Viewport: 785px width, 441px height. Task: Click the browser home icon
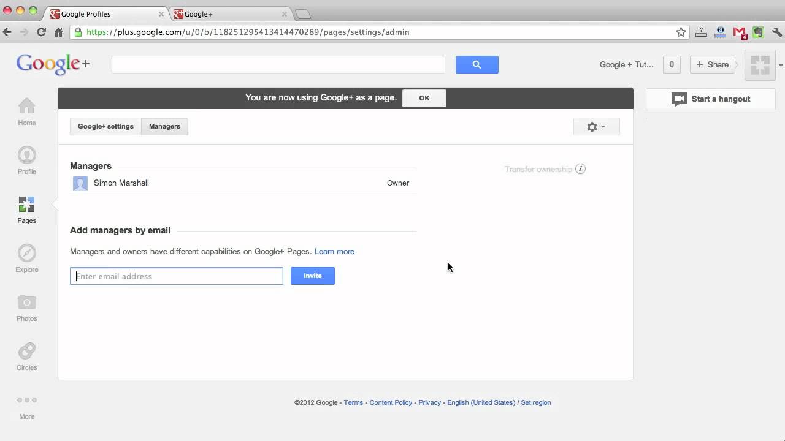[x=58, y=32]
